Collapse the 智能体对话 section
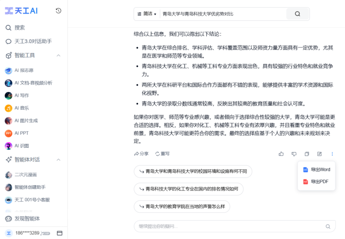345x239 pixels. click(x=59, y=160)
